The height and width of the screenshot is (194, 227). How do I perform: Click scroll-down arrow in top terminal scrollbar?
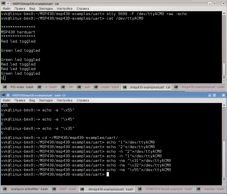pos(224,81)
